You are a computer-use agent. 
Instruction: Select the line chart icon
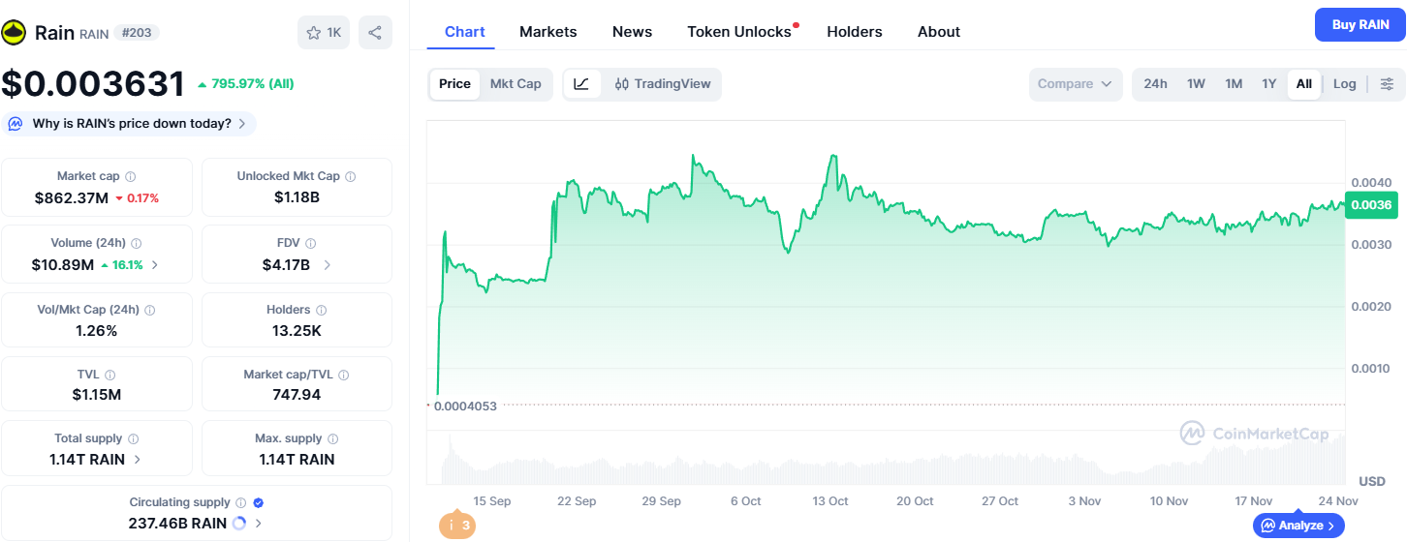point(581,84)
